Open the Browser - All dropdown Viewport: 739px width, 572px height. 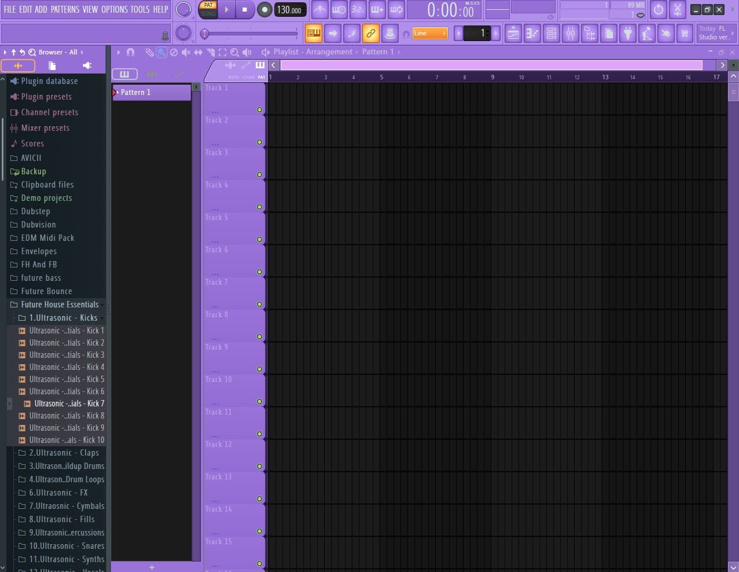point(61,52)
